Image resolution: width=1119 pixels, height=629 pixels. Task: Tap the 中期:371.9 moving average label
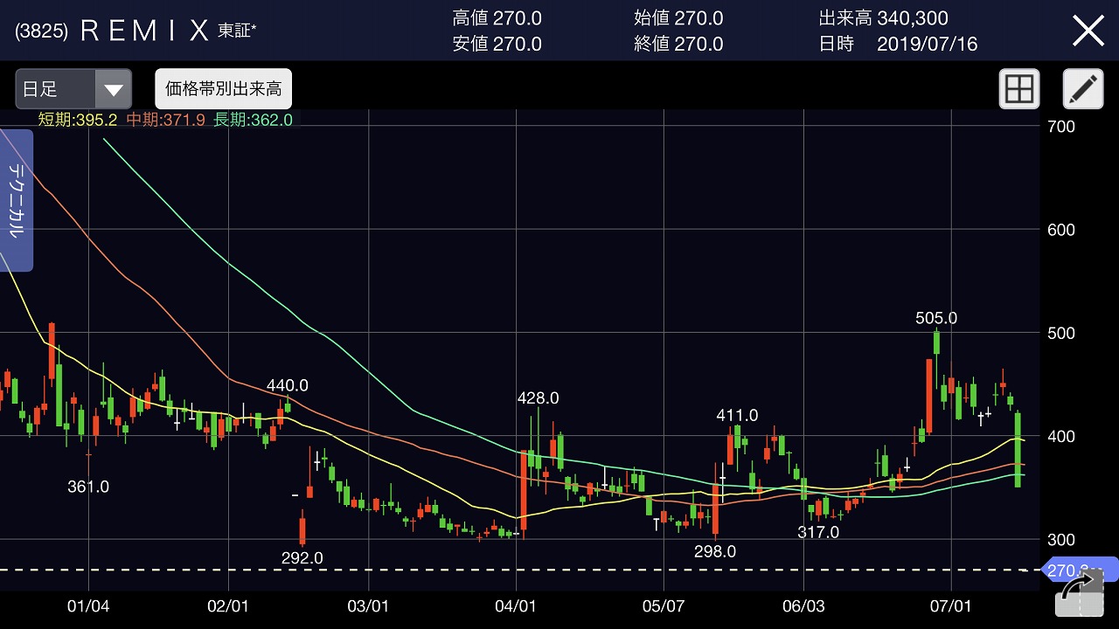[x=165, y=120]
